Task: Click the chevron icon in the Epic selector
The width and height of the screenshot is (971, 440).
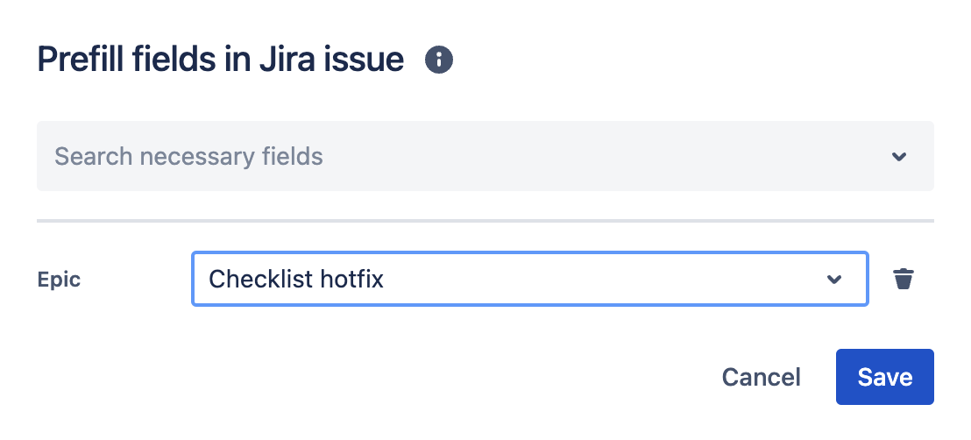Action: 834,280
